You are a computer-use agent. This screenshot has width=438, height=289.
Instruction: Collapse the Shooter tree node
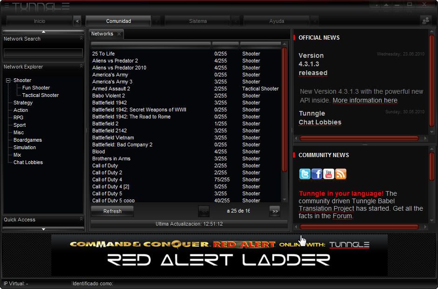(8, 81)
